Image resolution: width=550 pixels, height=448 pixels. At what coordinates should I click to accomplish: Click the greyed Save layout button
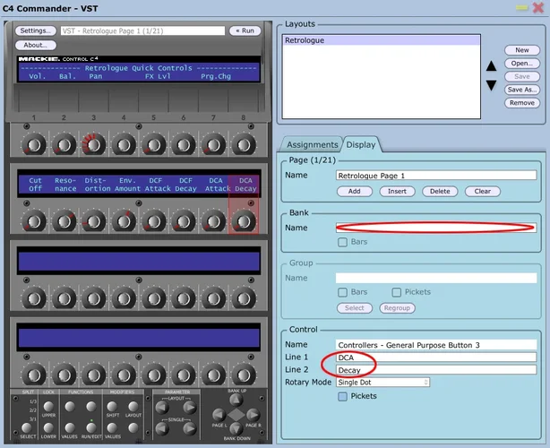(x=522, y=76)
